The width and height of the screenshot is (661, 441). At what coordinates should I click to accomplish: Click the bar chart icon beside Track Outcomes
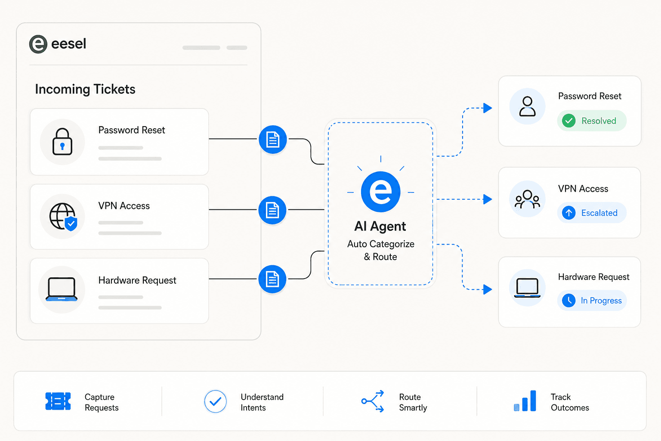[525, 401]
